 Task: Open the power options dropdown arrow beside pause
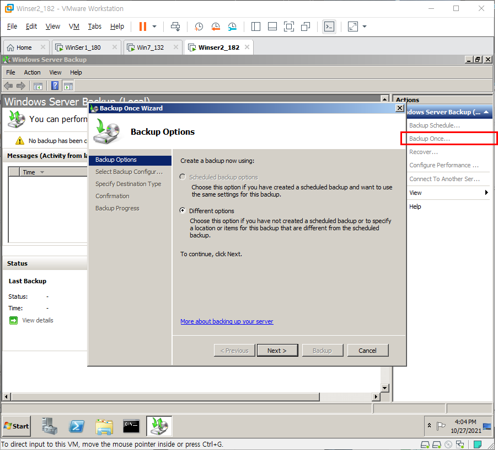[154, 27]
